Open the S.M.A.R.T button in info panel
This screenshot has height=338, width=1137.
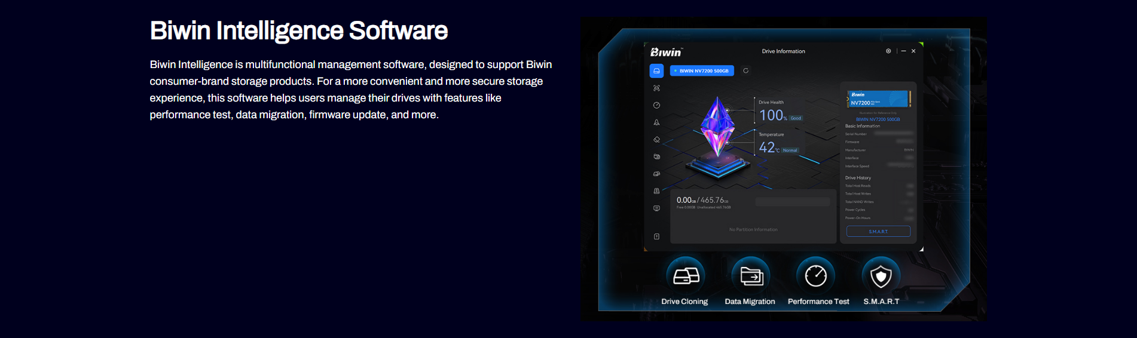tap(878, 231)
